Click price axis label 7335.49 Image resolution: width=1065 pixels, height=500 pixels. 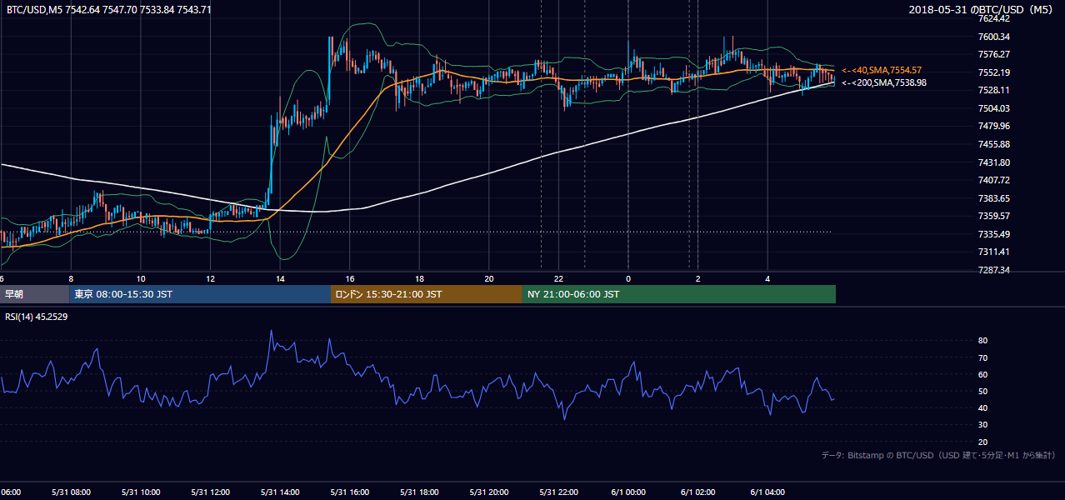[994, 234]
